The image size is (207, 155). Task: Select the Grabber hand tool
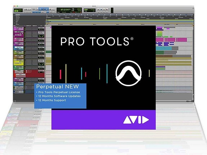pos(47,9)
